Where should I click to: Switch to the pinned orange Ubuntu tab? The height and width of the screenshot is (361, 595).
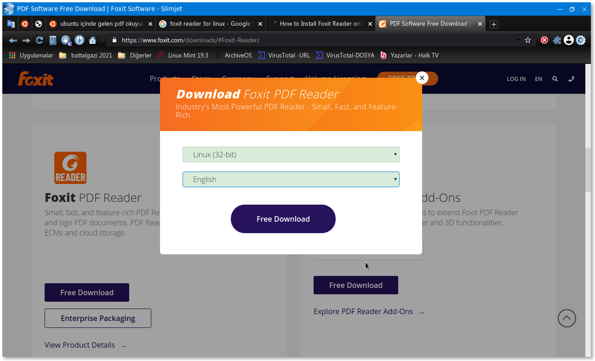(25, 23)
